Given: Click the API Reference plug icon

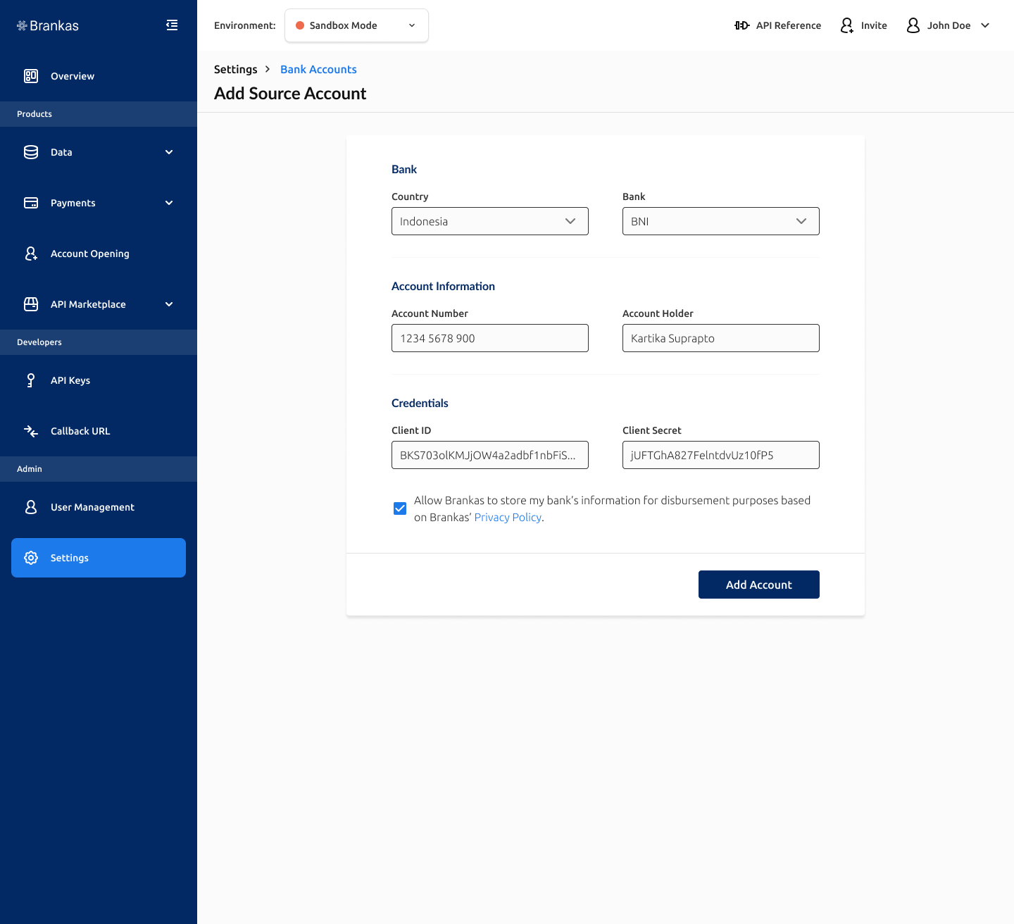Looking at the screenshot, I should pos(742,25).
